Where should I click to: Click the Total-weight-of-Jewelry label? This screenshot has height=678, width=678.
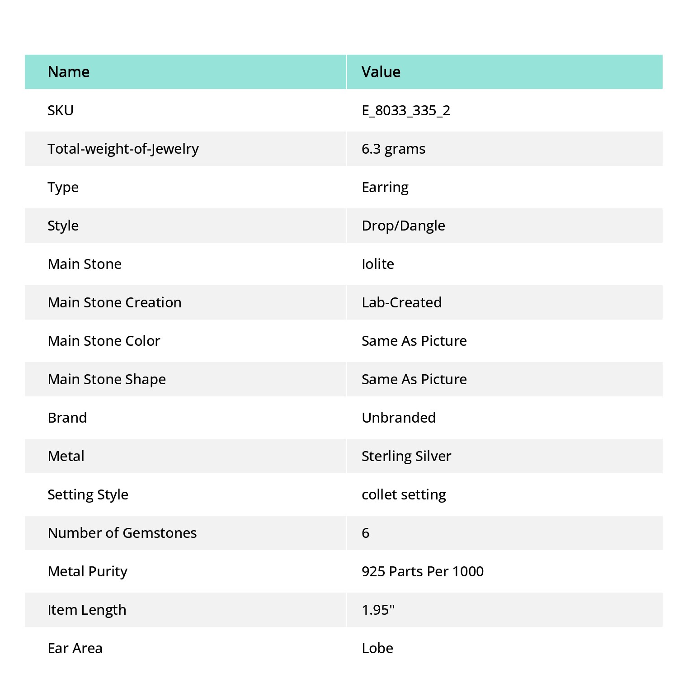123,149
